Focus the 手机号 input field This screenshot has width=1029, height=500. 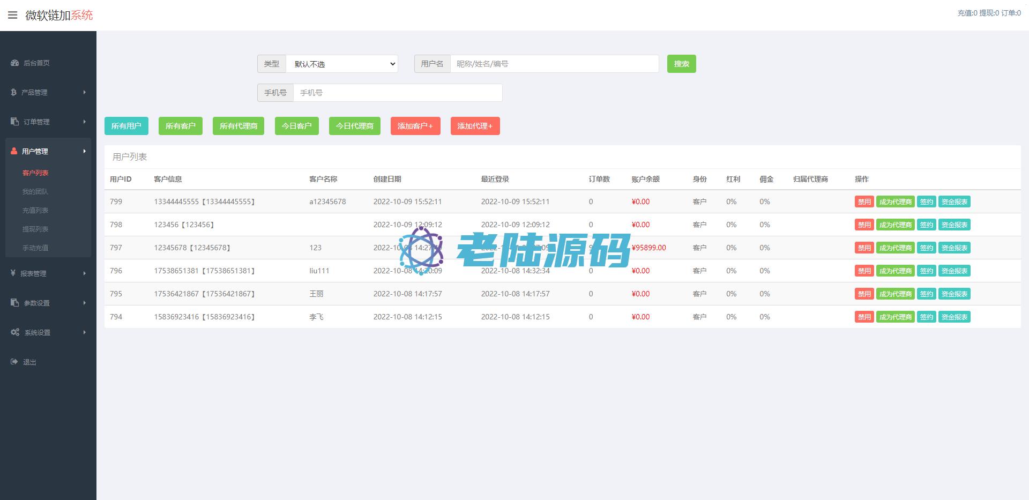(398, 93)
